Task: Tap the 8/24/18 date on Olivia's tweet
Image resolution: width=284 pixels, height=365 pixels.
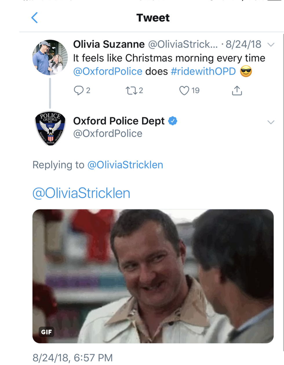Action: (243, 44)
